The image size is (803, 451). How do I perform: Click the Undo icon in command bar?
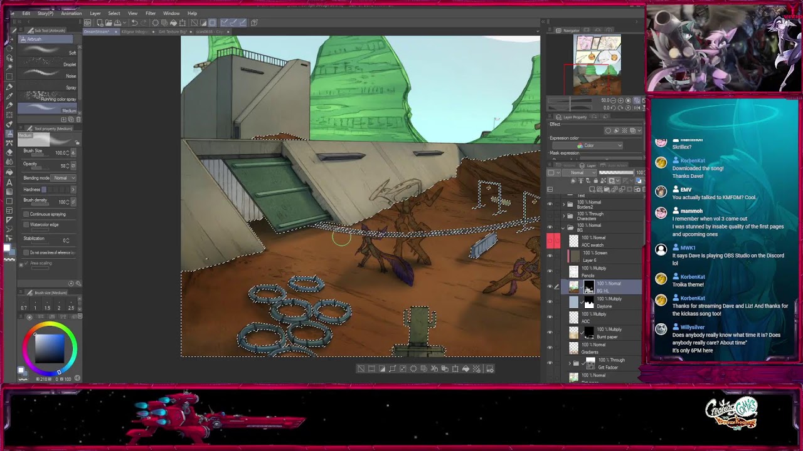(134, 23)
